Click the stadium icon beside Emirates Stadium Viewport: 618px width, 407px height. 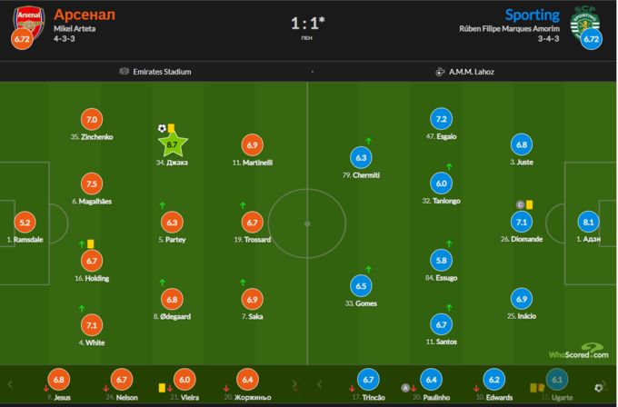pos(125,72)
